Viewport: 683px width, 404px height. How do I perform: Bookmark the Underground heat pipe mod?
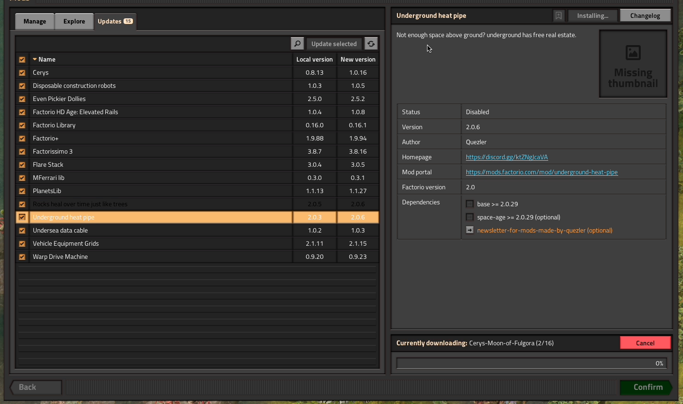pos(559,16)
